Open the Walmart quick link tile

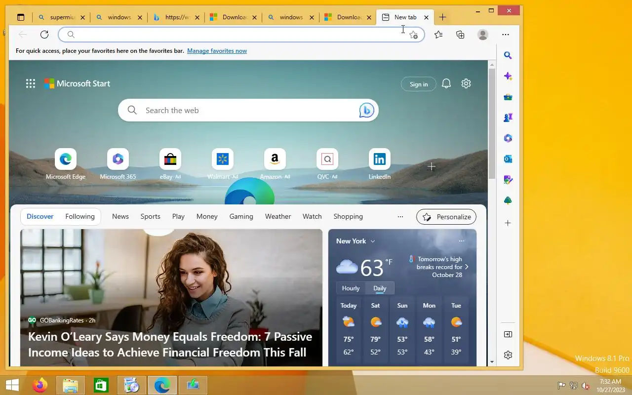coord(223,164)
